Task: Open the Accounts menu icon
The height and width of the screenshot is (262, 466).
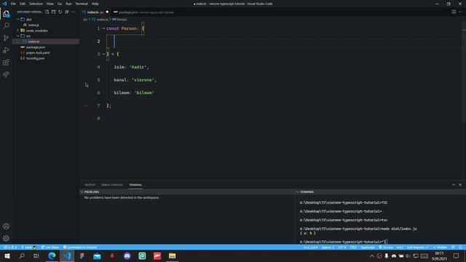Action: (6, 226)
